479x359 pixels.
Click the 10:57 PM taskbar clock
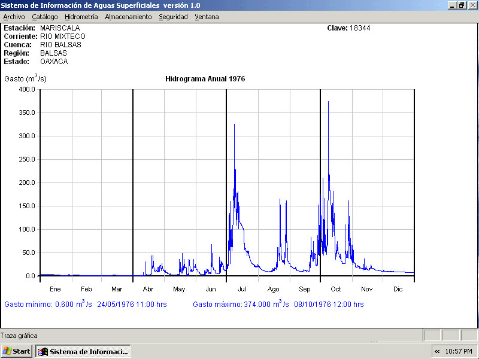[459, 351]
